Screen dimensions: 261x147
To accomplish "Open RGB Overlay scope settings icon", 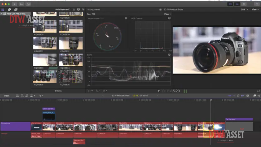I will 169,18.
